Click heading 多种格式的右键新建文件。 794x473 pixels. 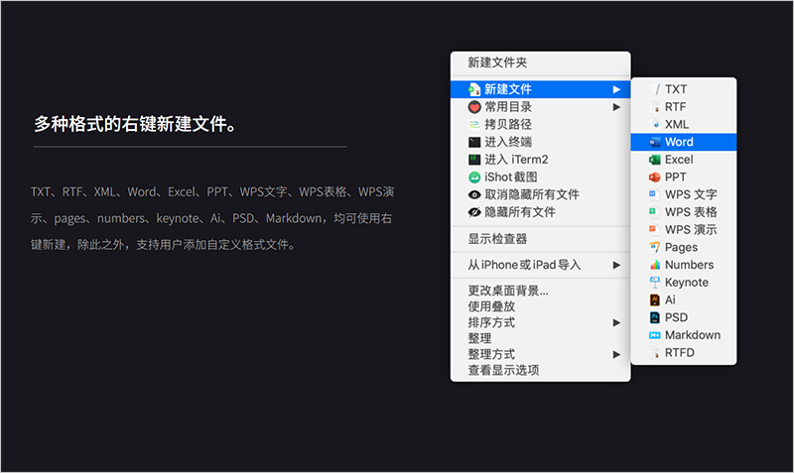[x=135, y=124]
